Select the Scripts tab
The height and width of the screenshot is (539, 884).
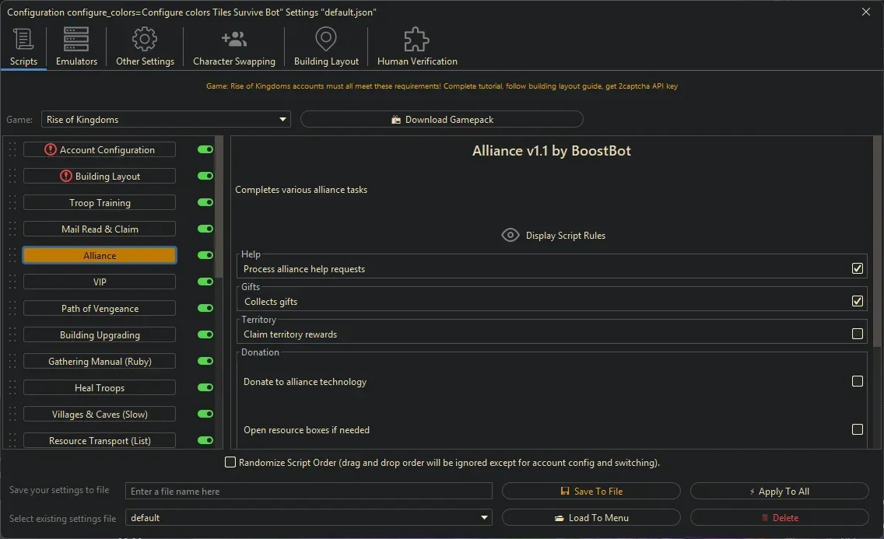[23, 45]
